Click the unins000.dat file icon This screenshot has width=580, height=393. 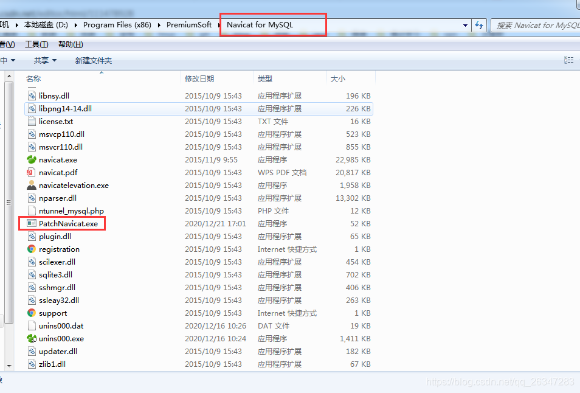pyautogui.click(x=32, y=325)
